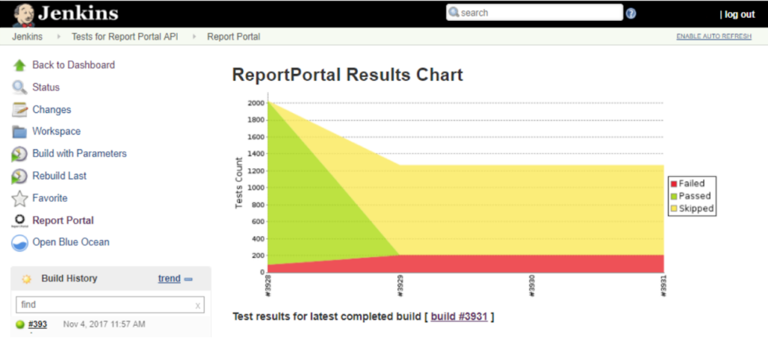Click the green Passed legend swatch

click(x=673, y=197)
